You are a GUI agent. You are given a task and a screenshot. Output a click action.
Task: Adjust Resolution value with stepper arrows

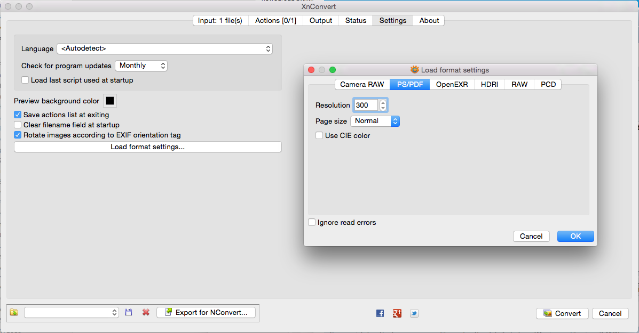tap(383, 105)
